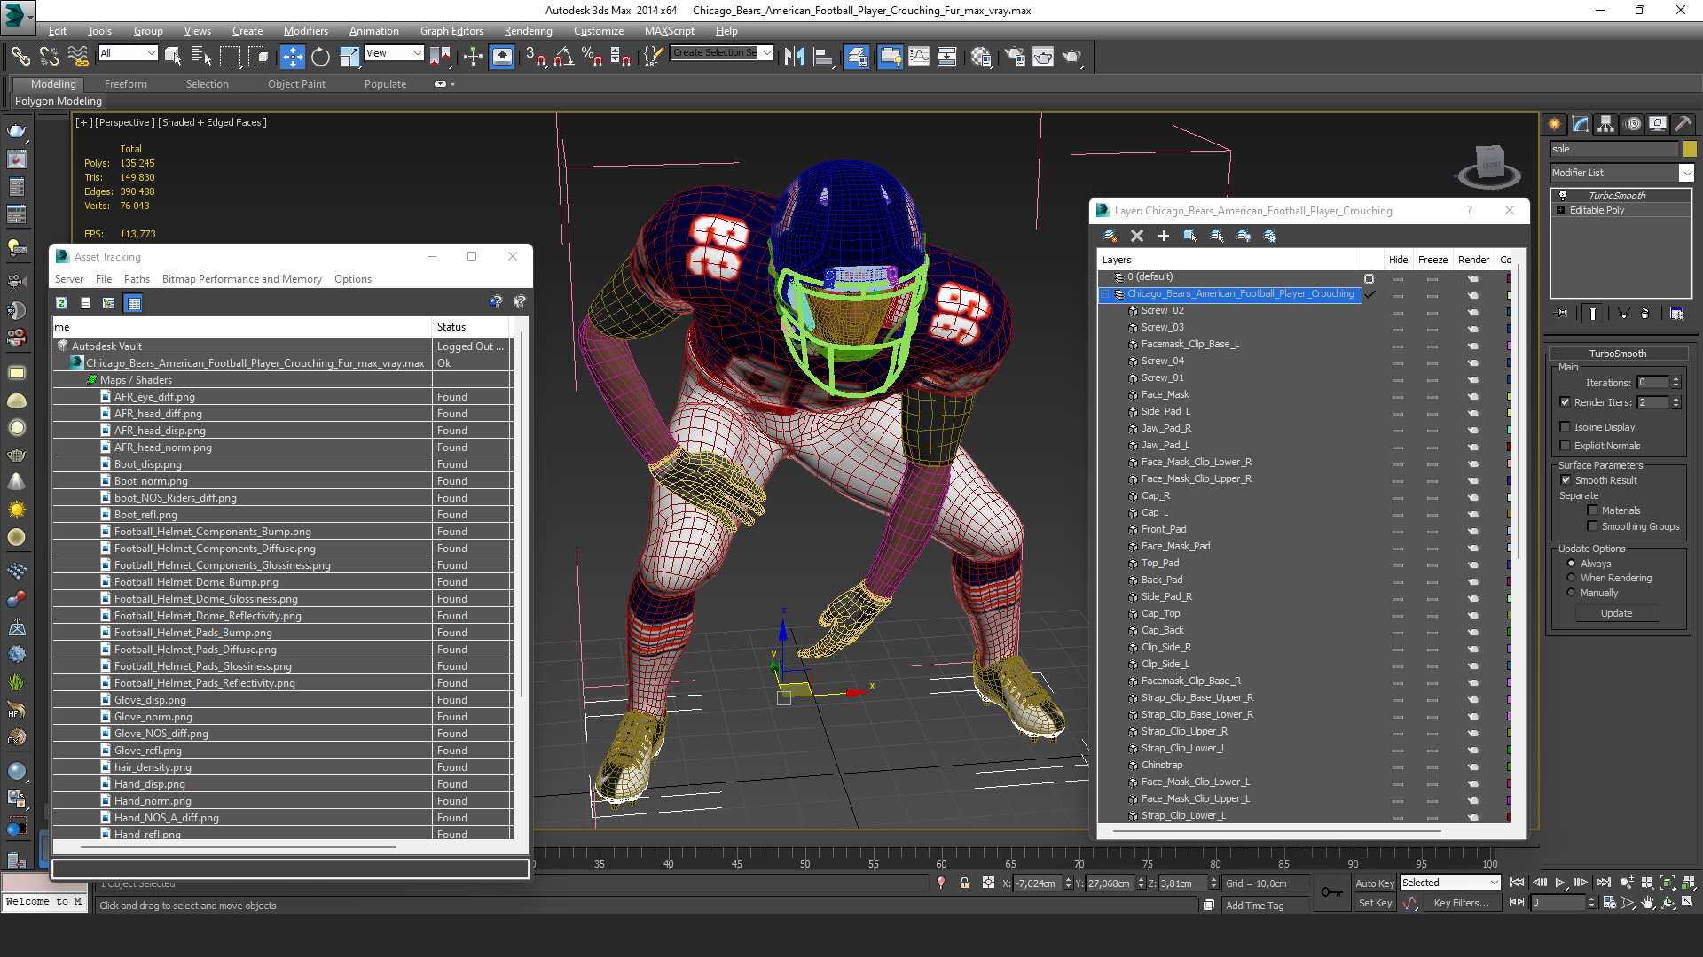Collapse the Chicago_Bears layer tree node
This screenshot has height=957, width=1703.
(x=1105, y=294)
